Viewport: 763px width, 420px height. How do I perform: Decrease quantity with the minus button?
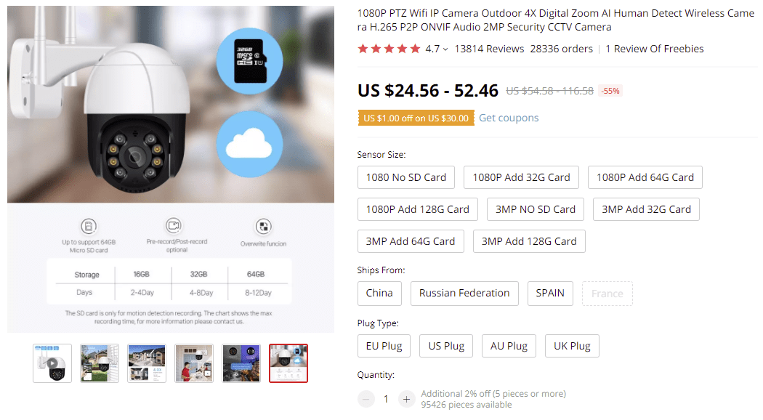click(x=366, y=399)
